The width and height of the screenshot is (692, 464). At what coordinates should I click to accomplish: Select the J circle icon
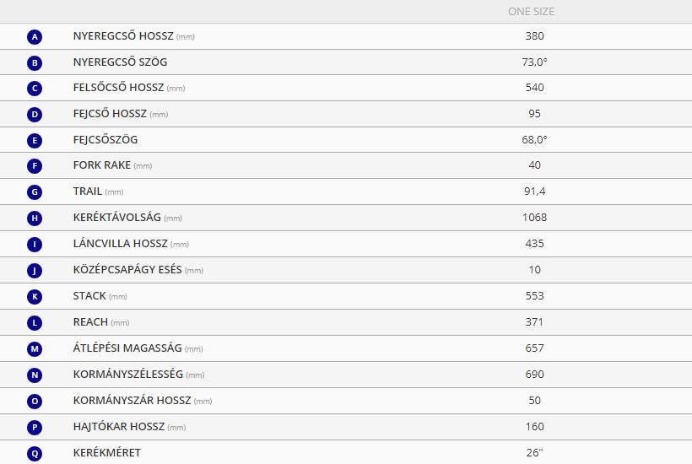point(35,270)
